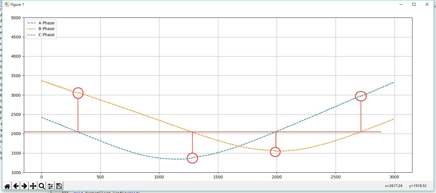Viewport: 436px width, 193px height.
Task: Go forward to the next plot view
Action: 24,186
